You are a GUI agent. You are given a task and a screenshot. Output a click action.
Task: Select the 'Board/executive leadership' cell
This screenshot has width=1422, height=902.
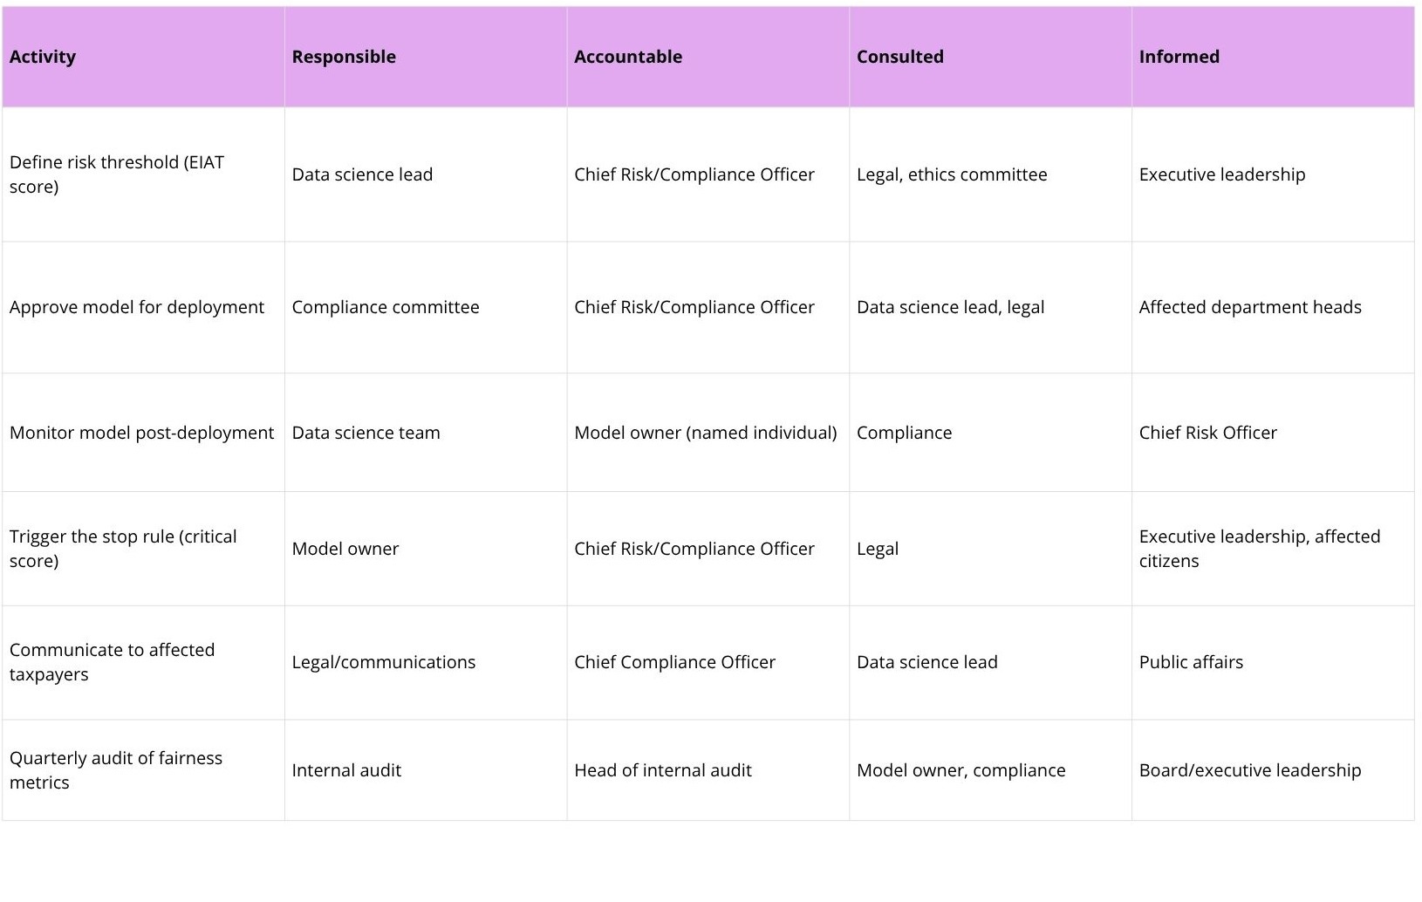pos(1273,770)
